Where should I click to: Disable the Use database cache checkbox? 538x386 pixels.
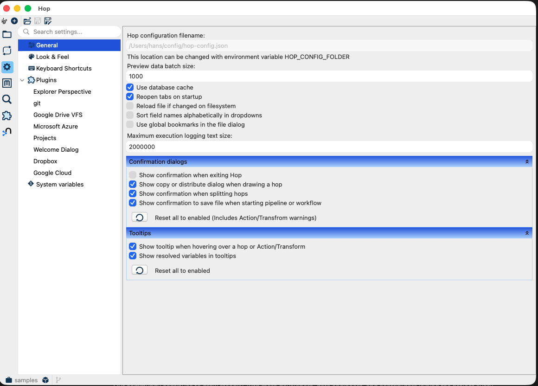[x=130, y=87]
